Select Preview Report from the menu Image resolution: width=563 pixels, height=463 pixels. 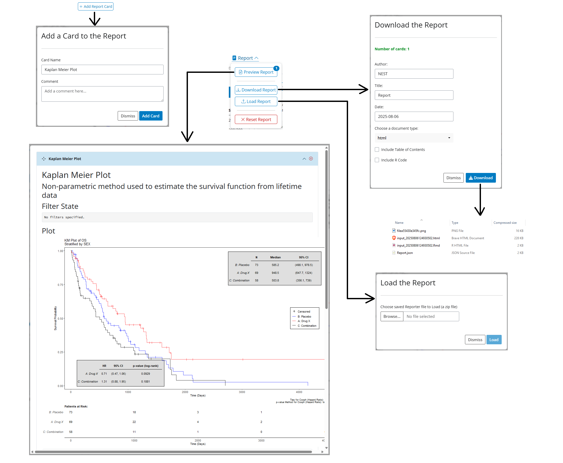click(x=256, y=72)
